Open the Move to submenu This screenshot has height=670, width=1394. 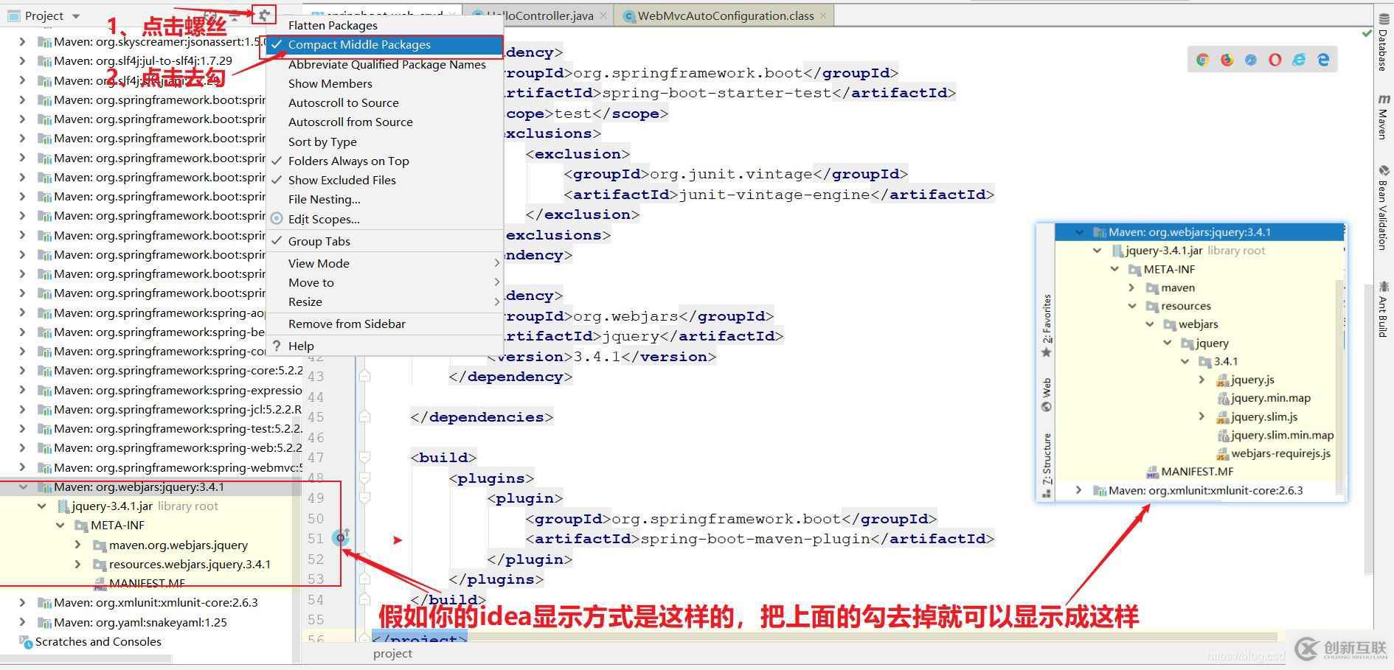384,282
